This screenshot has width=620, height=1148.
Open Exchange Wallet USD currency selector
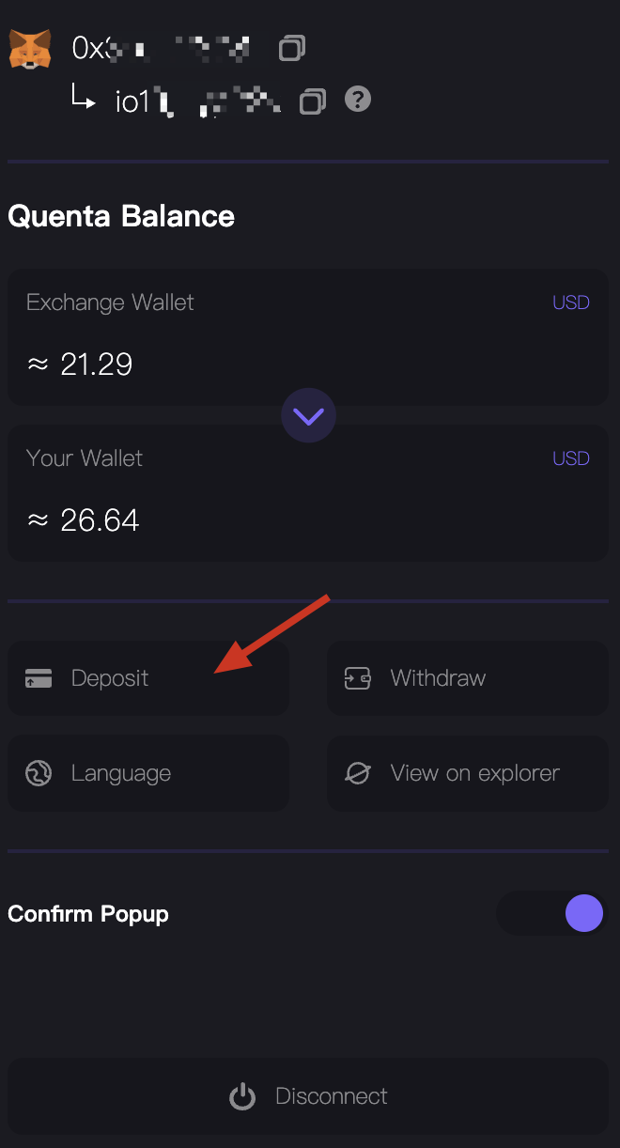pos(571,303)
